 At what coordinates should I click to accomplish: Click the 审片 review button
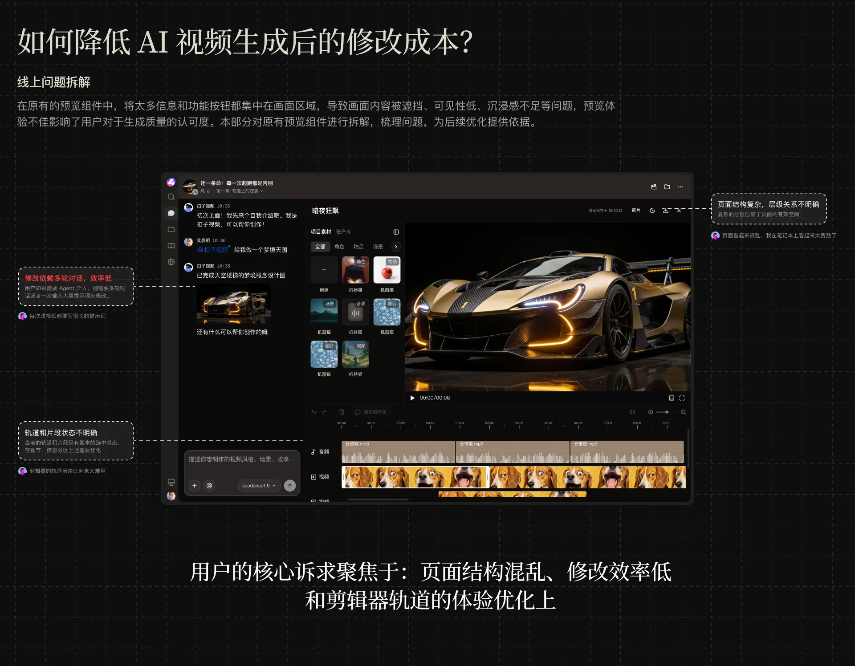636,211
